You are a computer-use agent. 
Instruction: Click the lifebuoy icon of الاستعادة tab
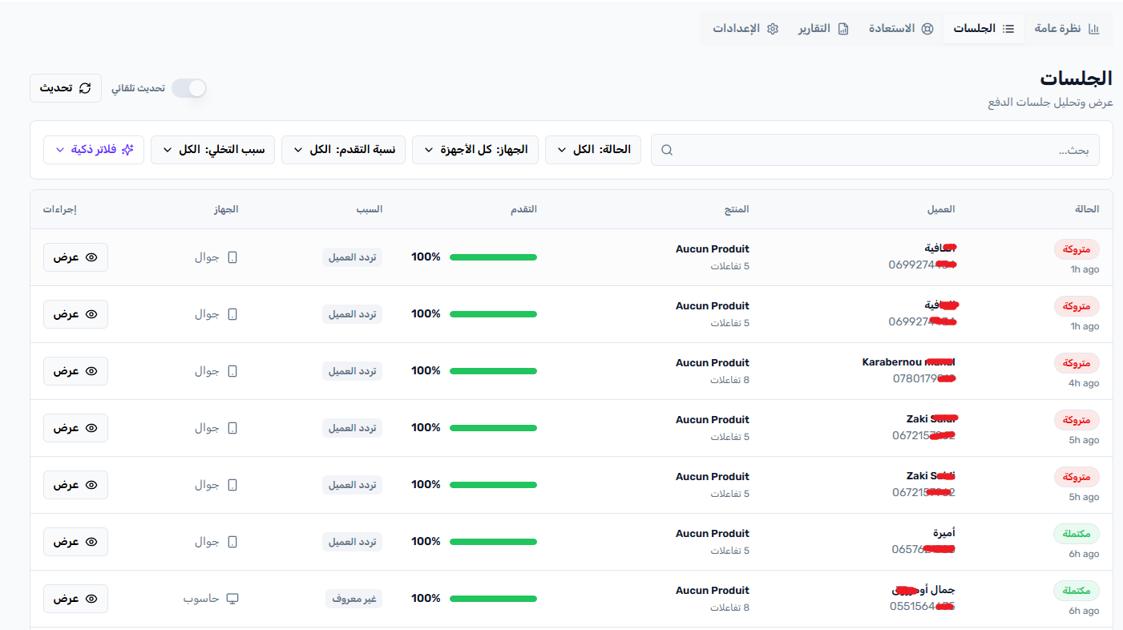click(x=927, y=29)
